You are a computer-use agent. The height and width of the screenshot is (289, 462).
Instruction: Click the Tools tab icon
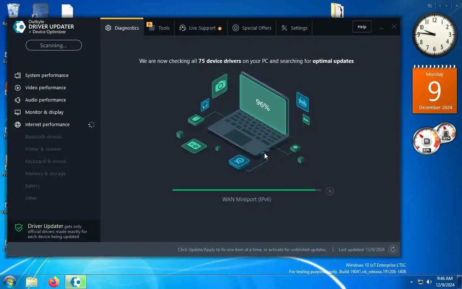pyautogui.click(x=150, y=26)
